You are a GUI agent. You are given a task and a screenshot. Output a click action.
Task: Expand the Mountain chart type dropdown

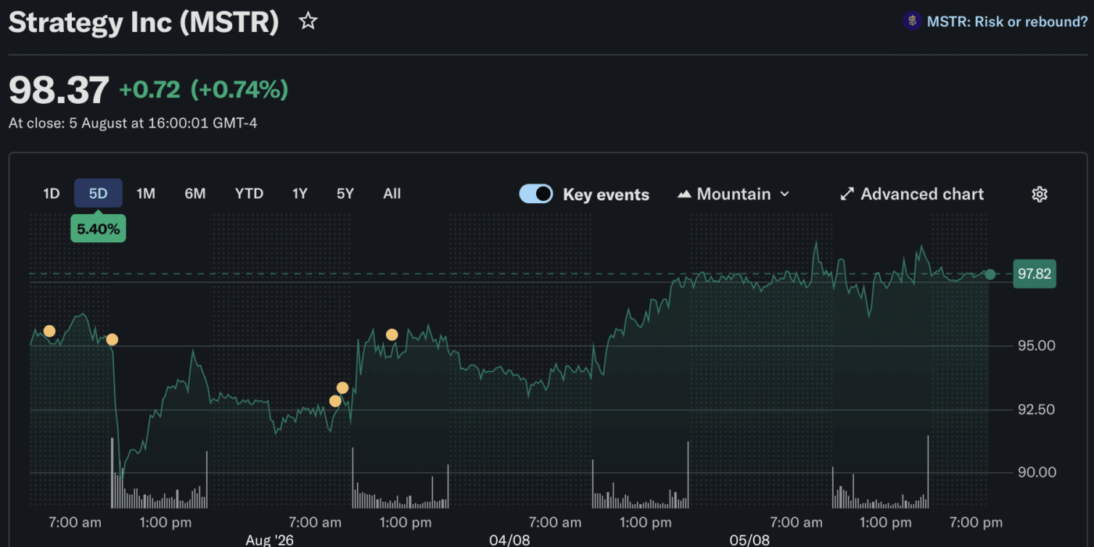pos(733,194)
